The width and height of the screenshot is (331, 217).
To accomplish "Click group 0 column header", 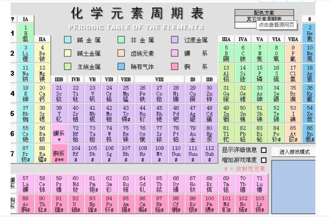I will tap(309, 19).
